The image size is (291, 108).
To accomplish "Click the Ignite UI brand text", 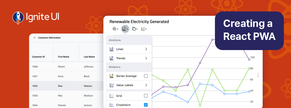I will pyautogui.click(x=42, y=17).
